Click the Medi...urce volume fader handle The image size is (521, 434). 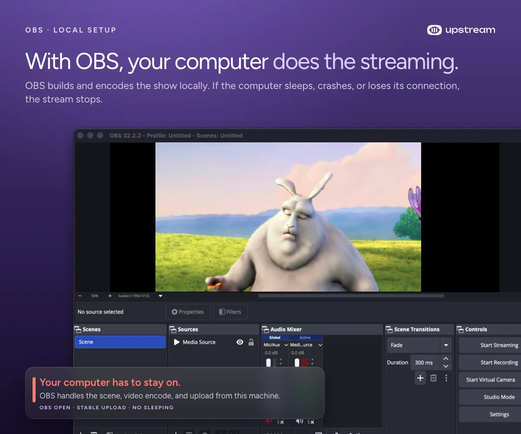[x=297, y=363]
